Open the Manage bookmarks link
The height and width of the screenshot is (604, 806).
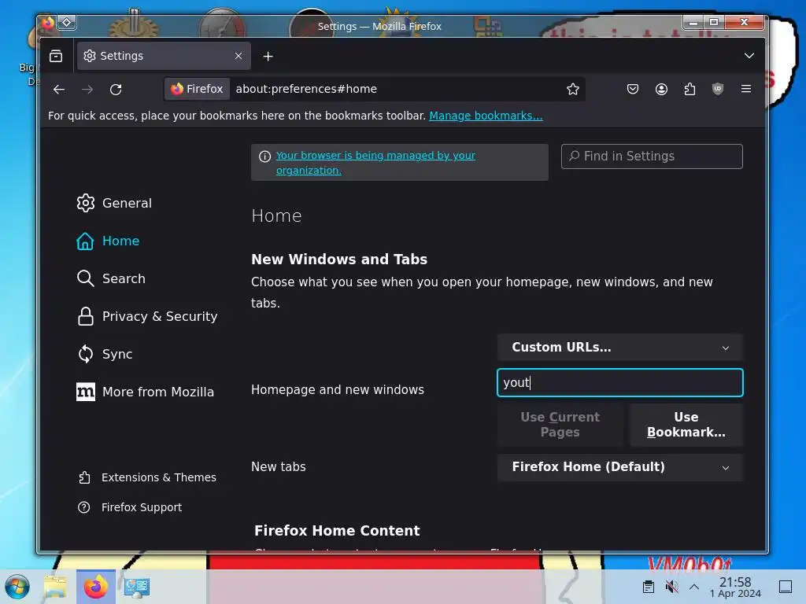(486, 116)
